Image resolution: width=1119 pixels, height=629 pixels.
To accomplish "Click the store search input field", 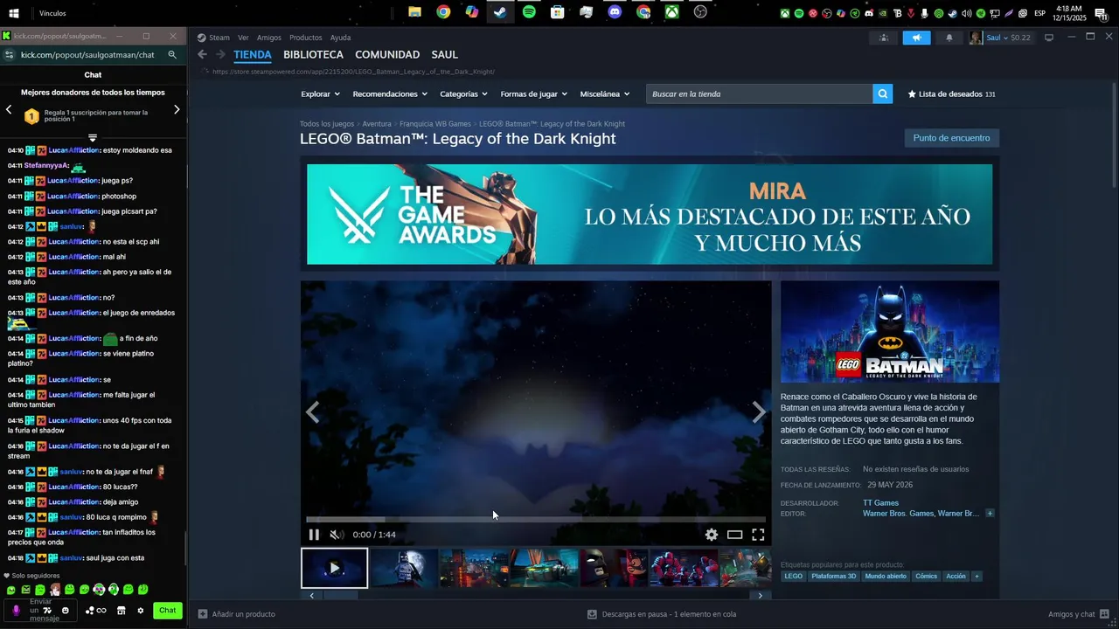I will pyautogui.click(x=759, y=93).
